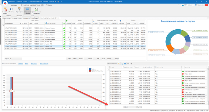209x112 pixels.
Task: Click the signal level column header icon
Action: (x=64, y=23)
